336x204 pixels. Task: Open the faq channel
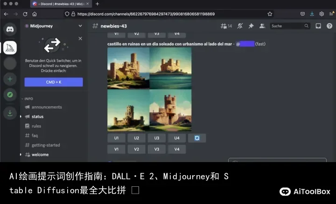click(35, 136)
